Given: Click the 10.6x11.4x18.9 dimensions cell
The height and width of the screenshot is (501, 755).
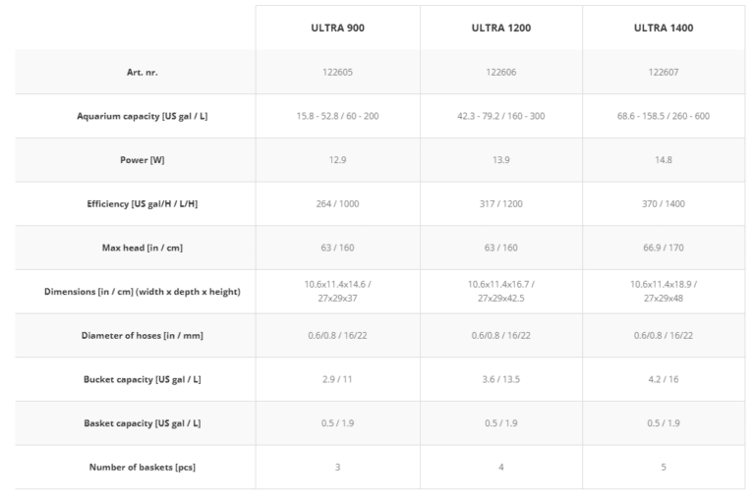Looking at the screenshot, I should pos(664,291).
